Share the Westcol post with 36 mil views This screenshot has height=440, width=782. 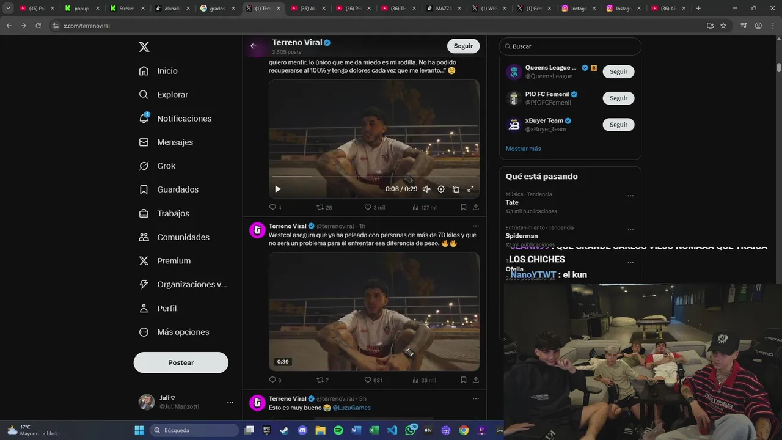476,380
